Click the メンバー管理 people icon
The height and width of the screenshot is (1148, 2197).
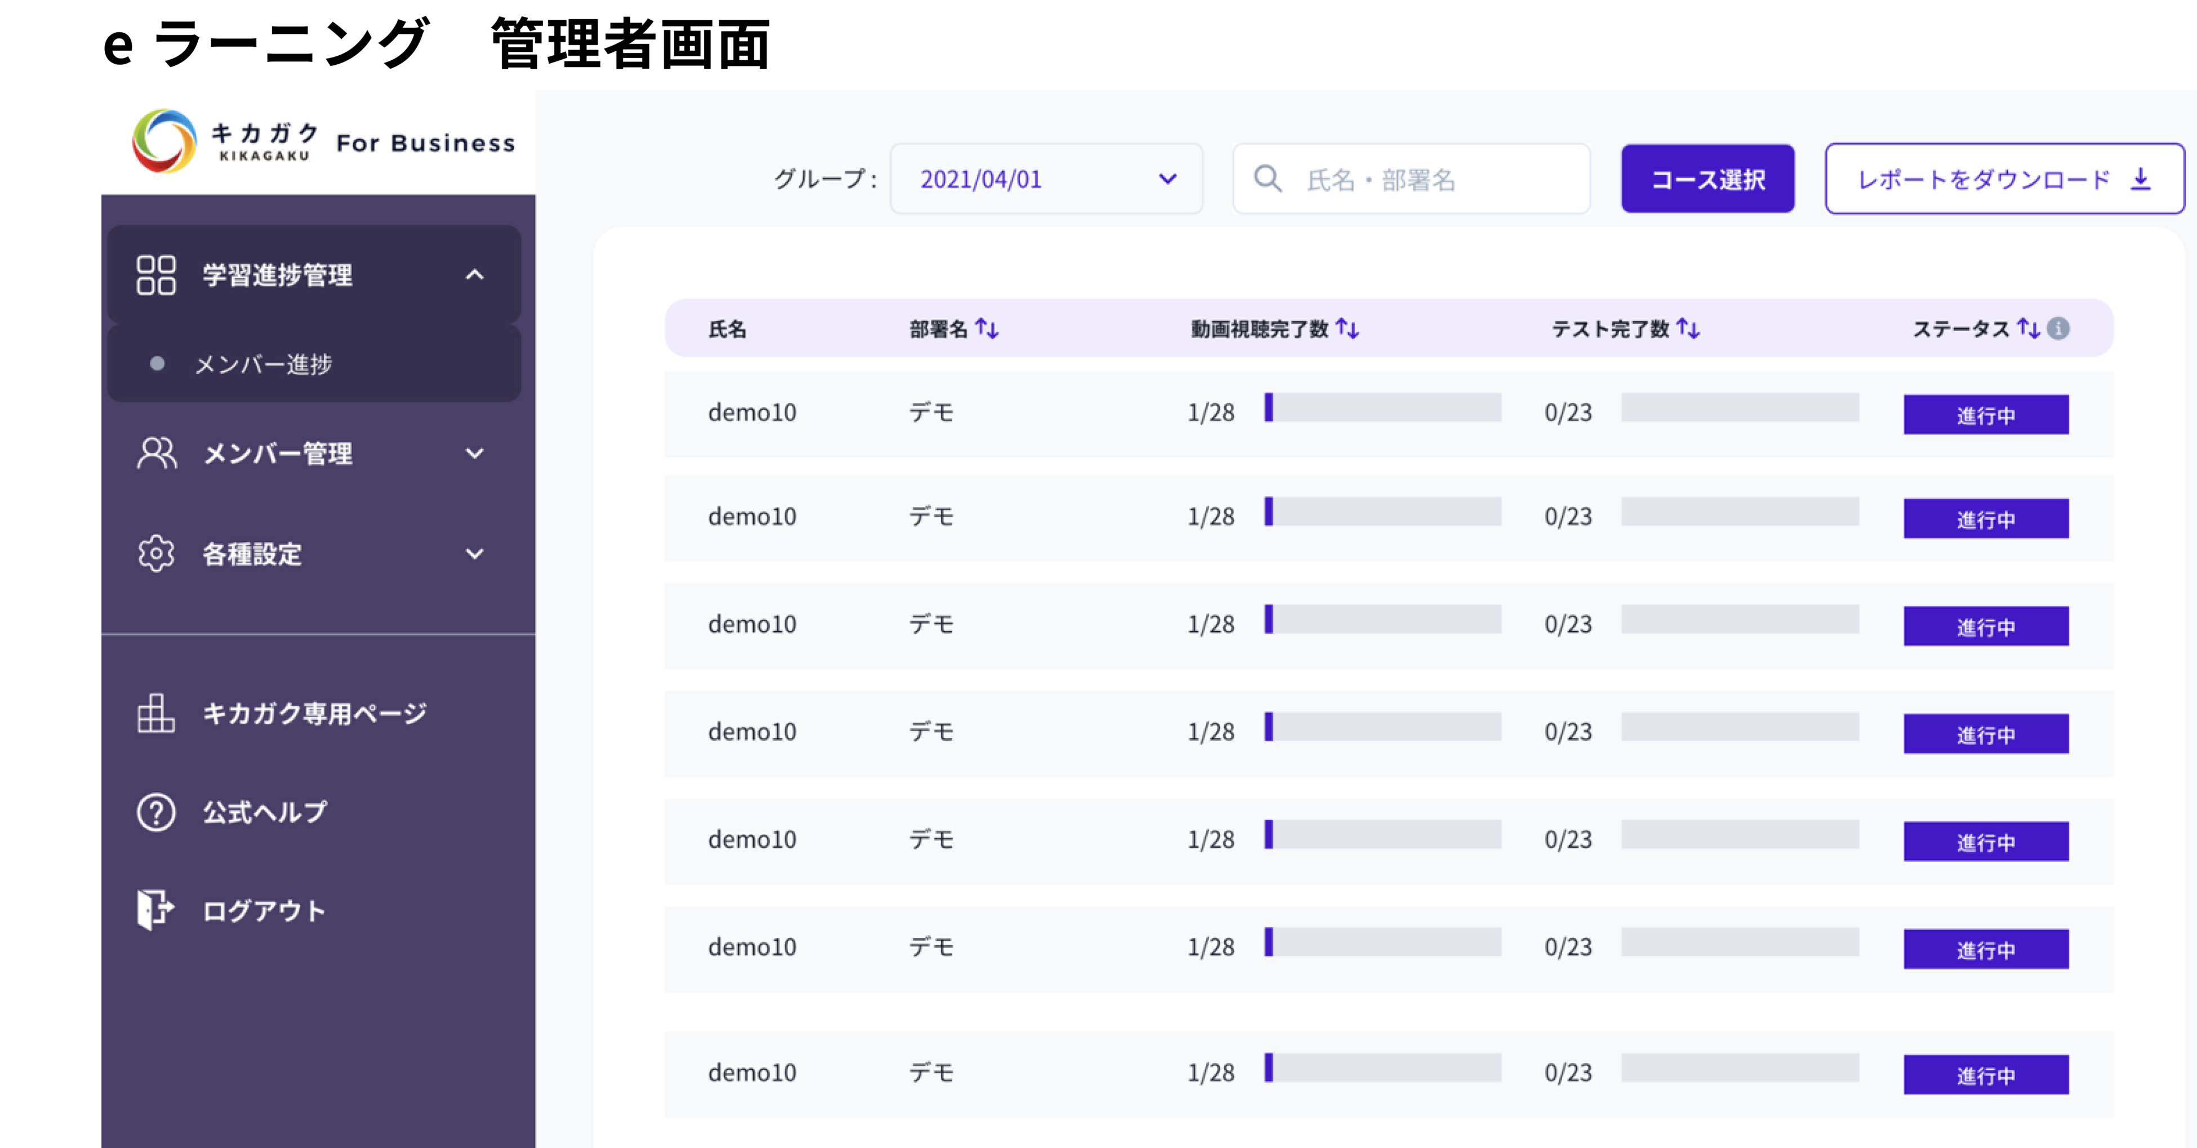(156, 453)
